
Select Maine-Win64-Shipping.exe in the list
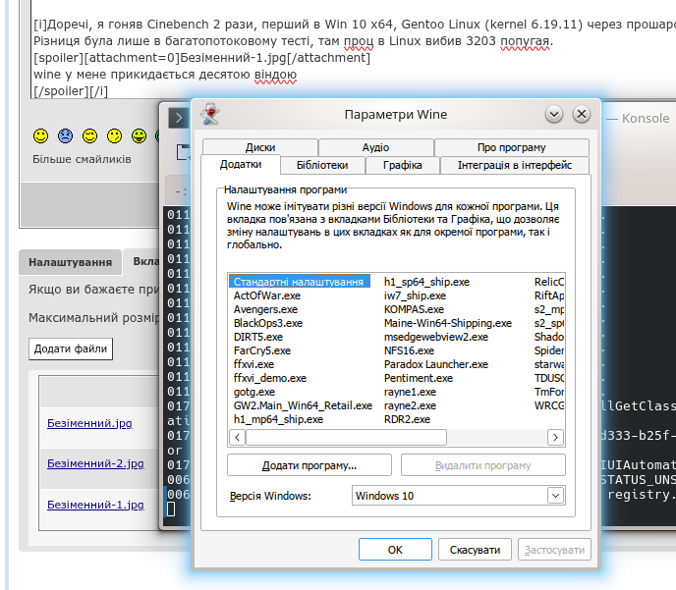point(448,323)
